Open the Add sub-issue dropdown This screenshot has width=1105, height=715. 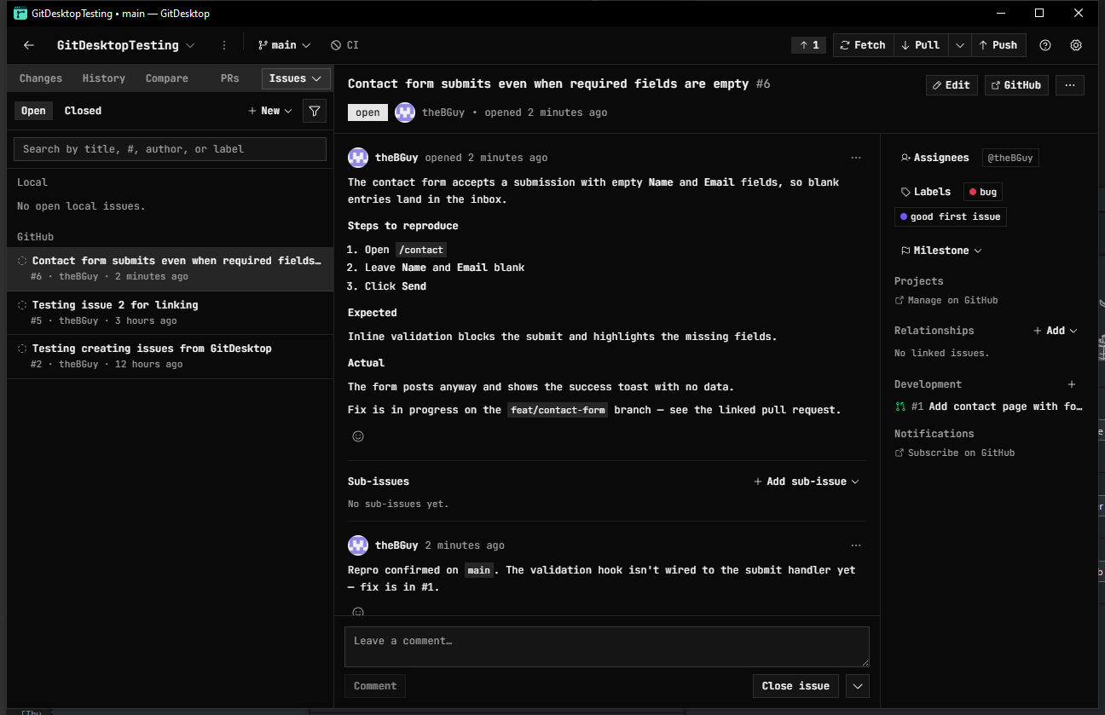pos(806,481)
